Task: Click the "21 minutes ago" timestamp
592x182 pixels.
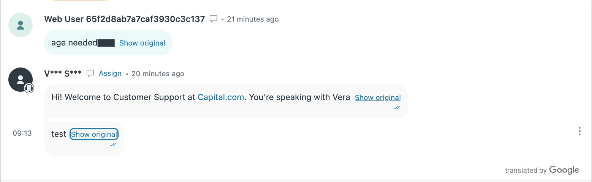Action: coord(253,19)
